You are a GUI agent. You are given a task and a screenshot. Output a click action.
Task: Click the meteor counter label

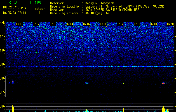(x=40, y=9)
